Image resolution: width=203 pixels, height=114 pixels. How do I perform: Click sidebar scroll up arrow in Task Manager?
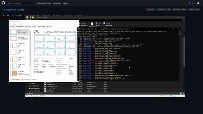click(30, 30)
